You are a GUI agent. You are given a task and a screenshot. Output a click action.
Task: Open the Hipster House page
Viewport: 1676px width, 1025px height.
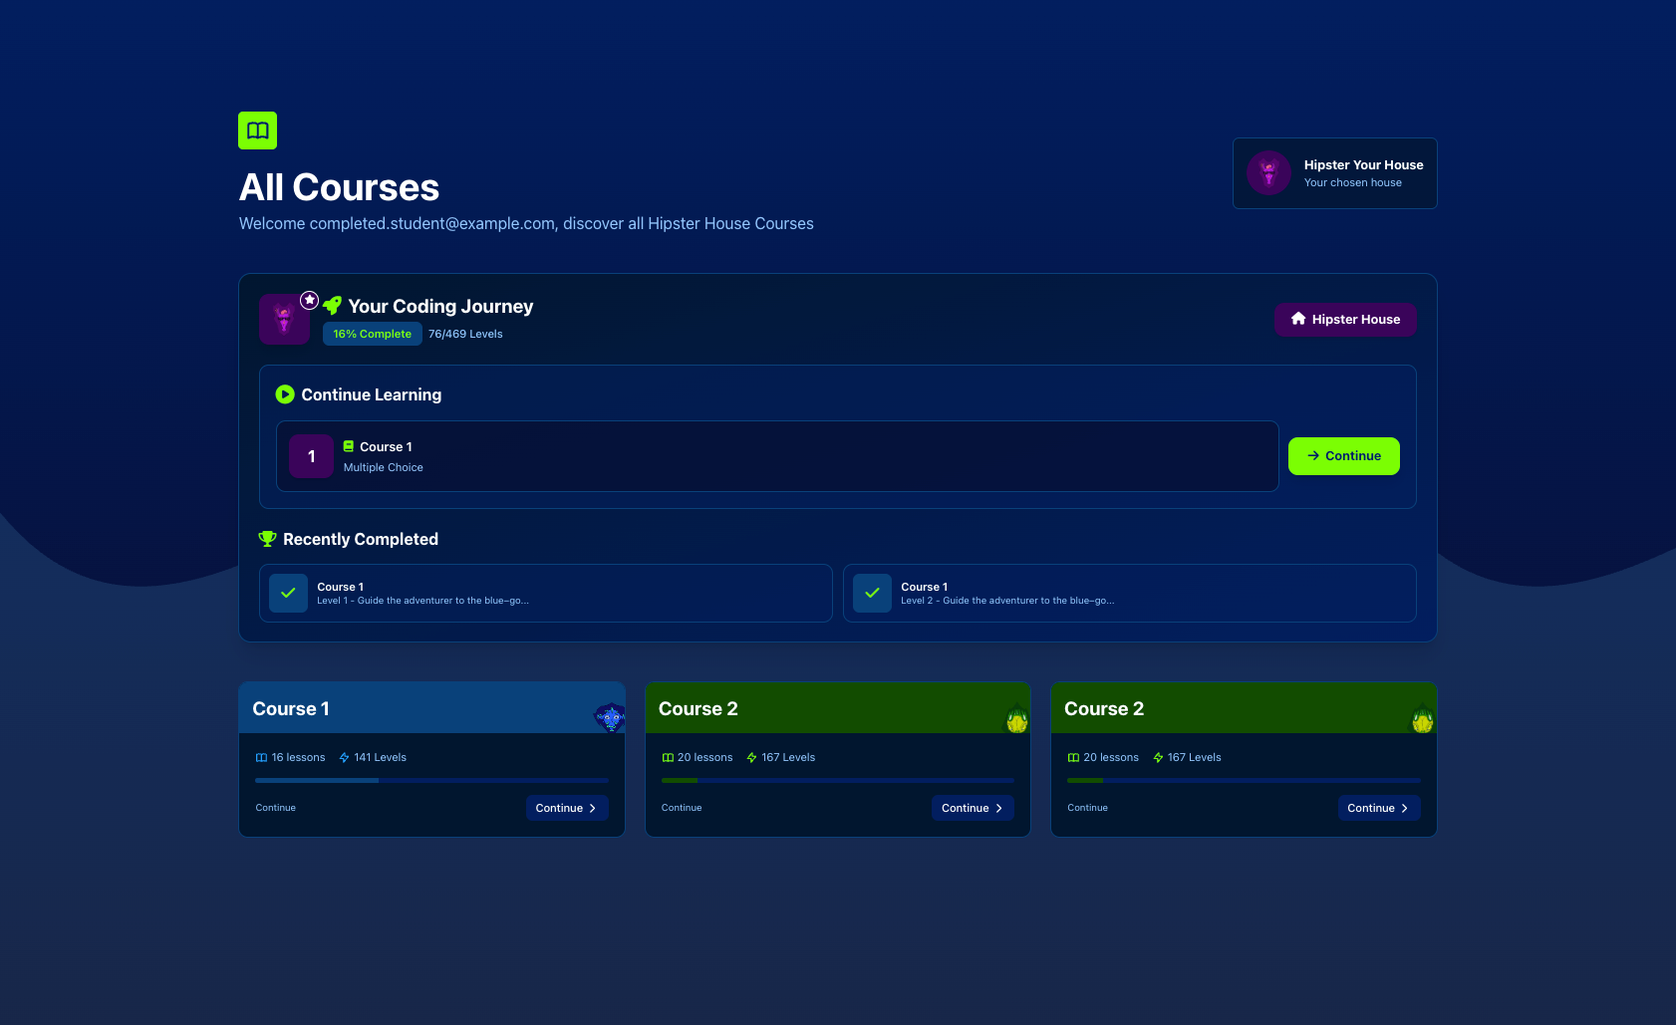[x=1345, y=319]
